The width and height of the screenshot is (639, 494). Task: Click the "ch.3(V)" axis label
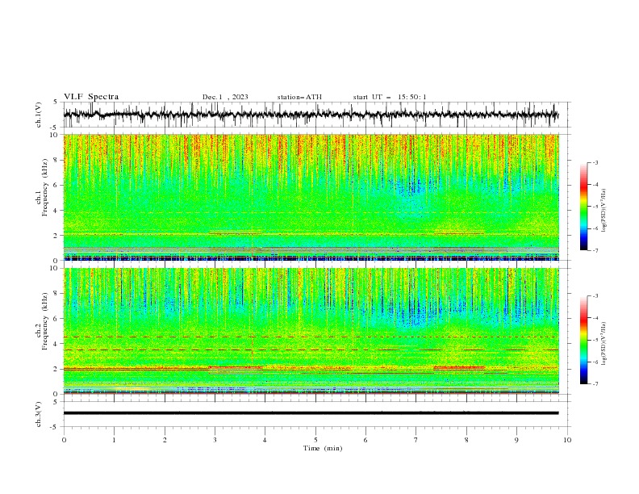[39, 414]
